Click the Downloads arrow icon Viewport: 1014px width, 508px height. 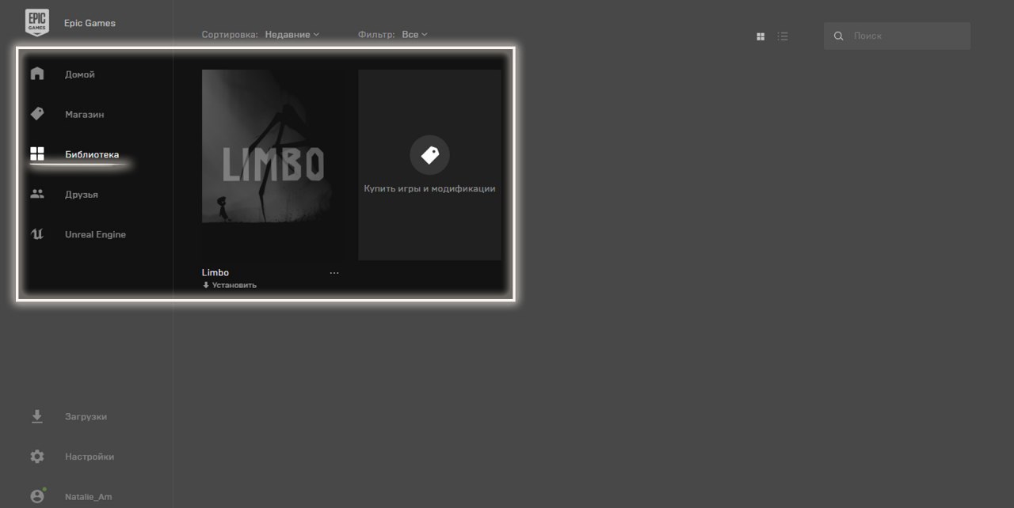pos(37,416)
